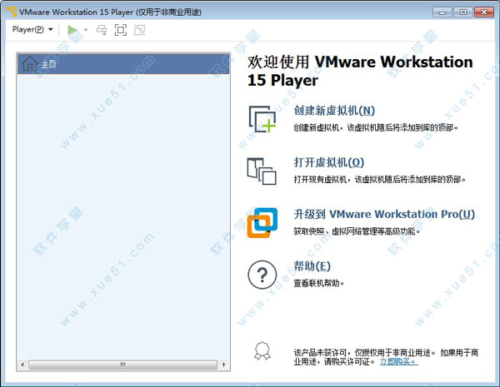
Task: Open 帮助(E) link
Action: (x=312, y=266)
